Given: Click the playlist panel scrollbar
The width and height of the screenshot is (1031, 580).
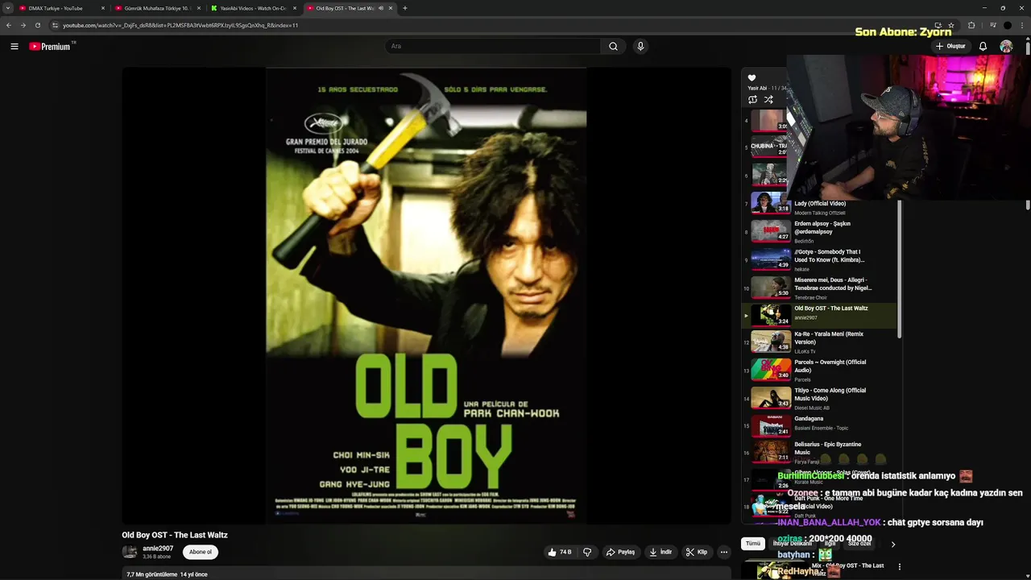Looking at the screenshot, I should click(x=899, y=270).
